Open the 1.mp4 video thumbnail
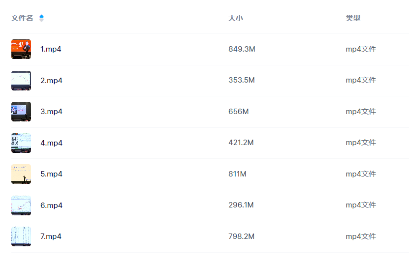The width and height of the screenshot is (409, 264). (x=21, y=49)
